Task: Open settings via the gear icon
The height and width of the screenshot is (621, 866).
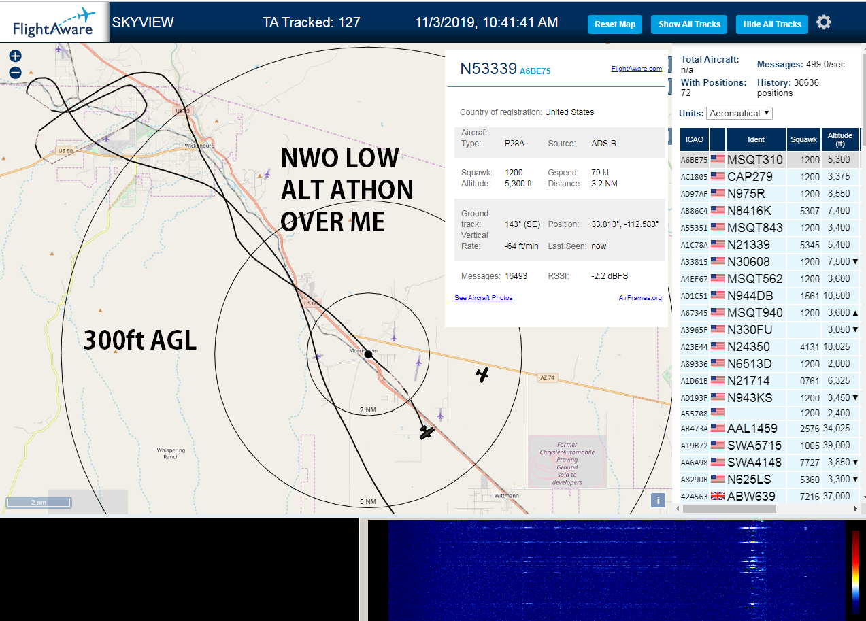Action: [x=824, y=23]
